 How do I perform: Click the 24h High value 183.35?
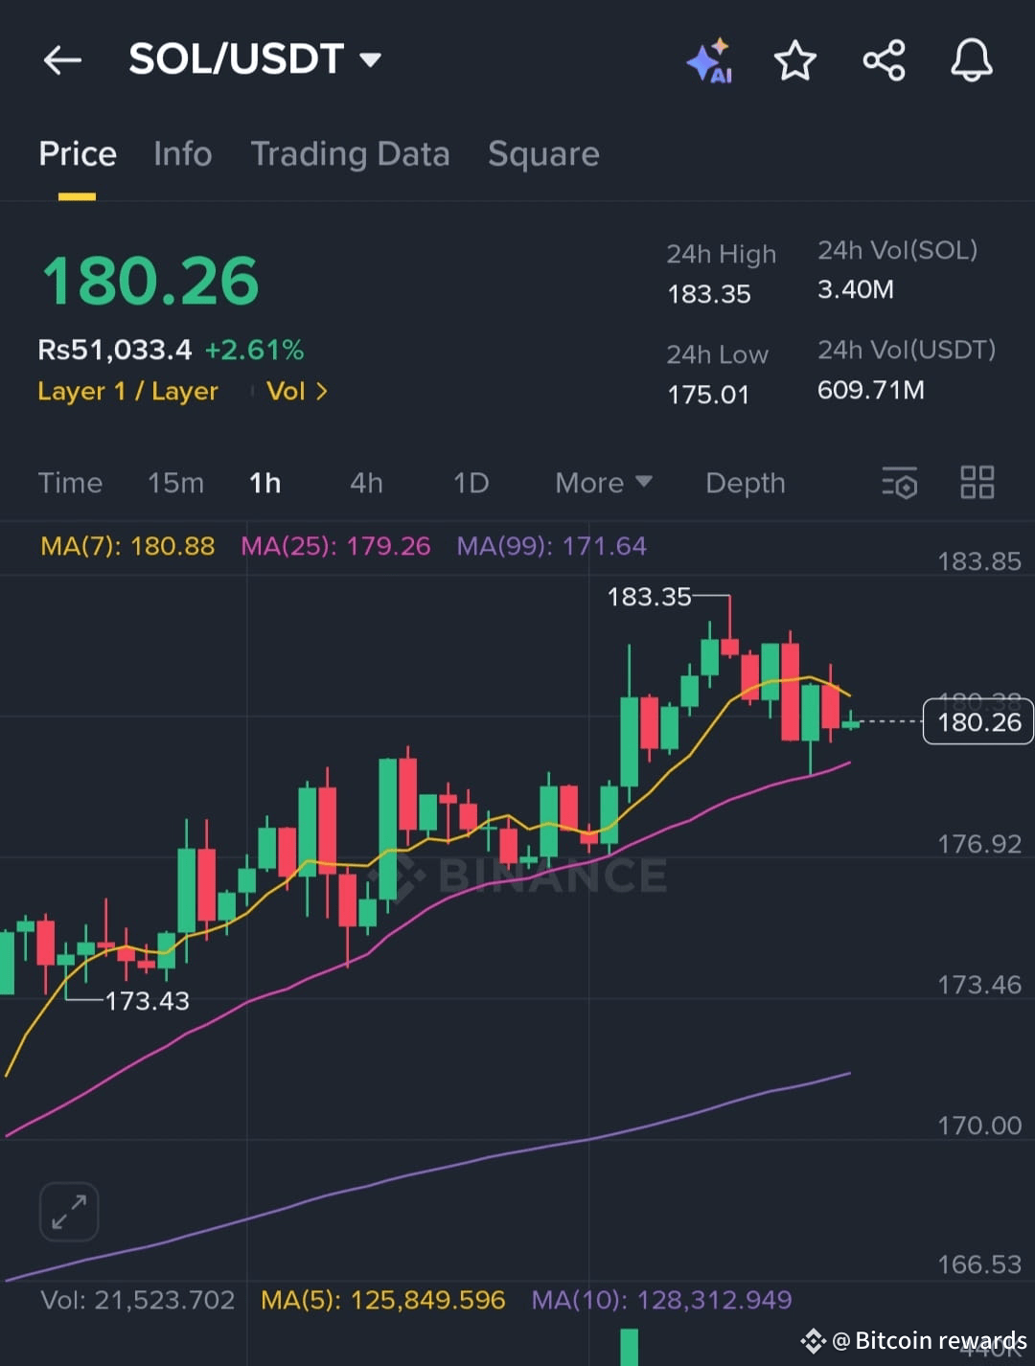click(x=709, y=294)
